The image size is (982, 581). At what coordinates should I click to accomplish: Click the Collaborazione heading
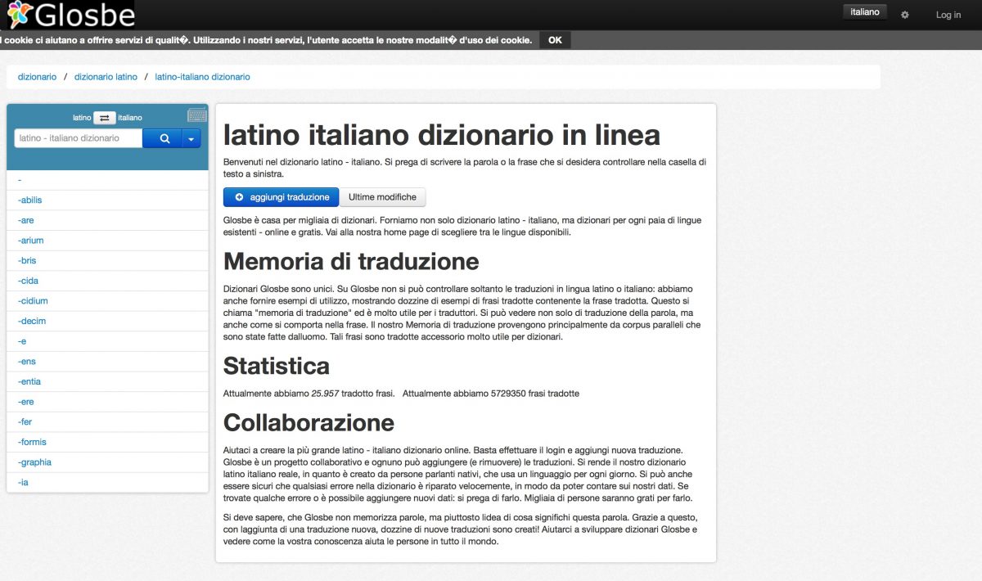(x=309, y=422)
